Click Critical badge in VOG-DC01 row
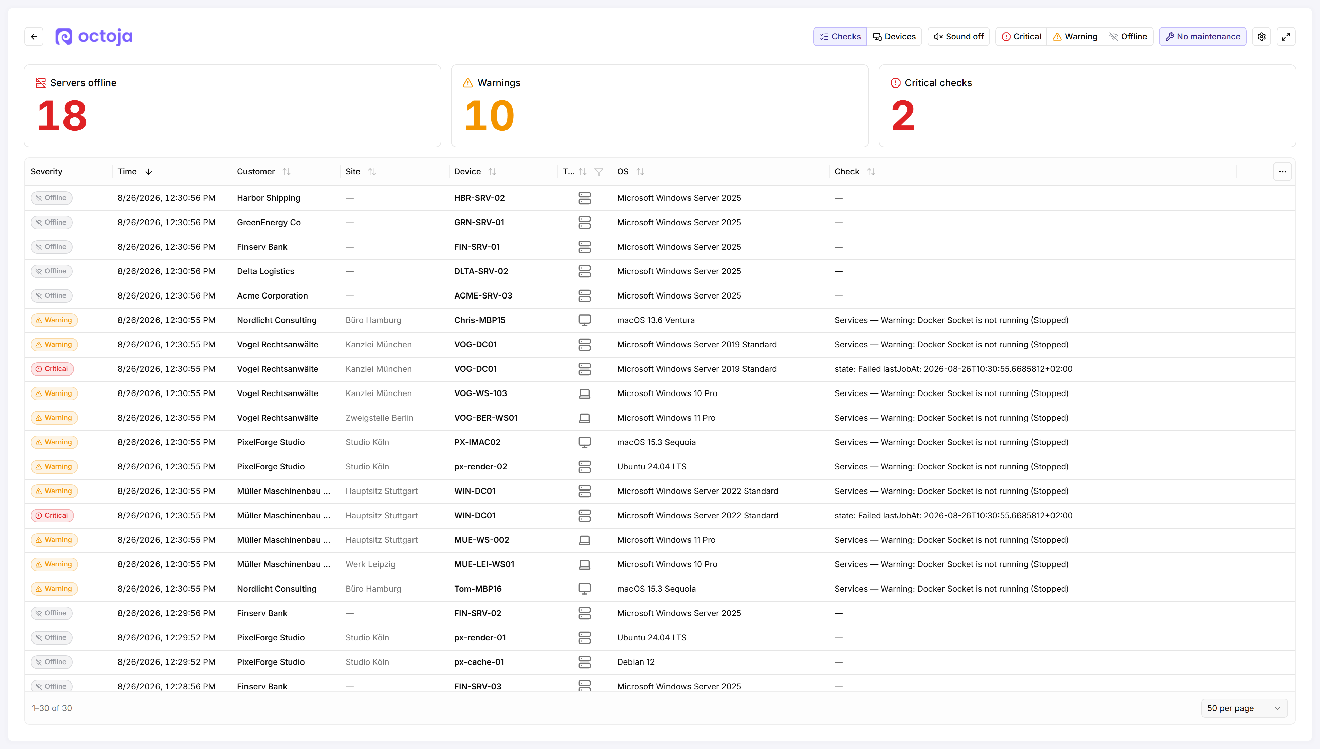 53,369
